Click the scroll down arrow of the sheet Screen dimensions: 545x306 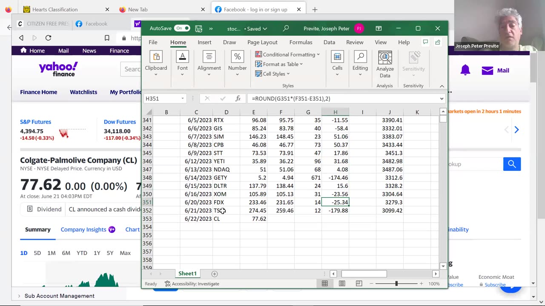click(443, 266)
